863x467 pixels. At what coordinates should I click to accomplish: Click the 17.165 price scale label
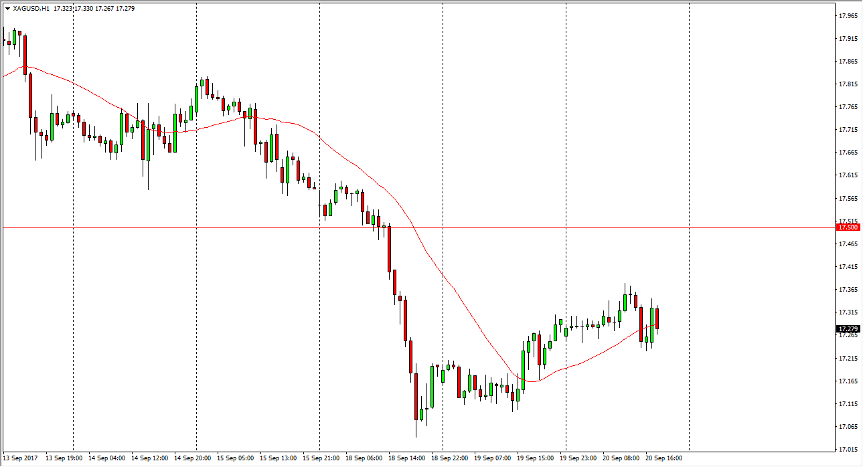(848, 381)
